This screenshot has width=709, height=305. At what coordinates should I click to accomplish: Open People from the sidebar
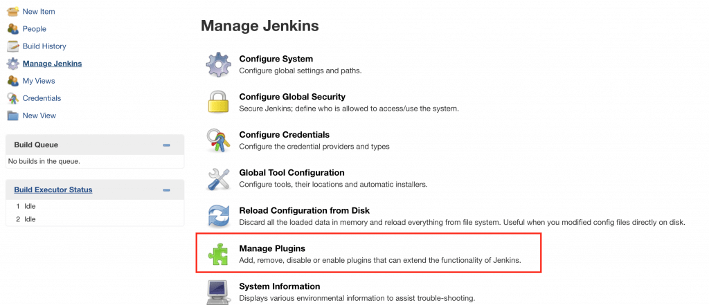pos(34,29)
